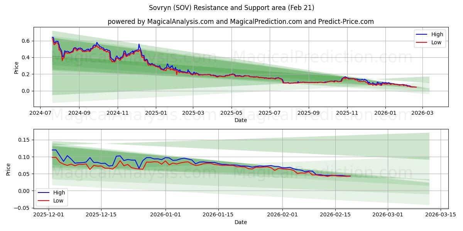Click the '0.4' price tick on top chart
This screenshot has height=231, width=463.
[26, 57]
